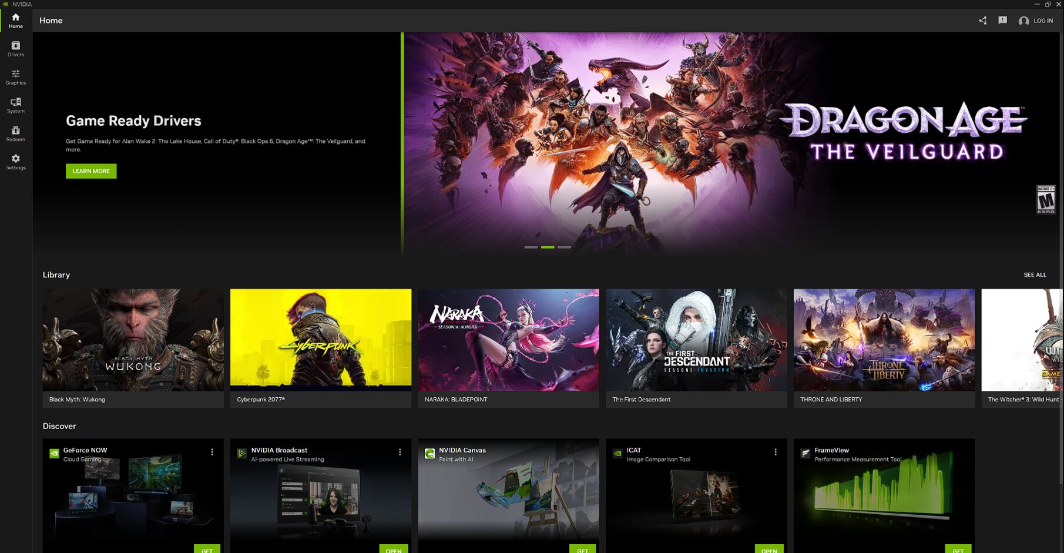Open the System section in sidebar
The height and width of the screenshot is (553, 1064).
(16, 105)
